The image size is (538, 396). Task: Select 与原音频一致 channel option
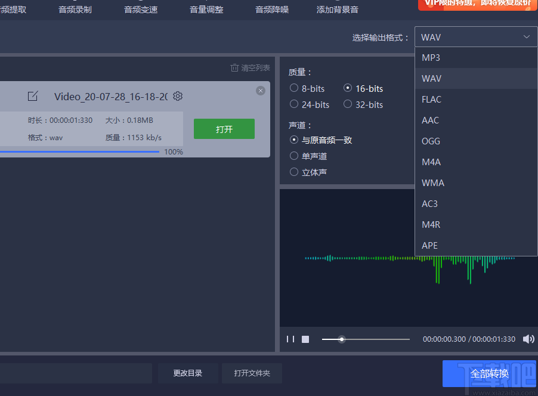294,140
